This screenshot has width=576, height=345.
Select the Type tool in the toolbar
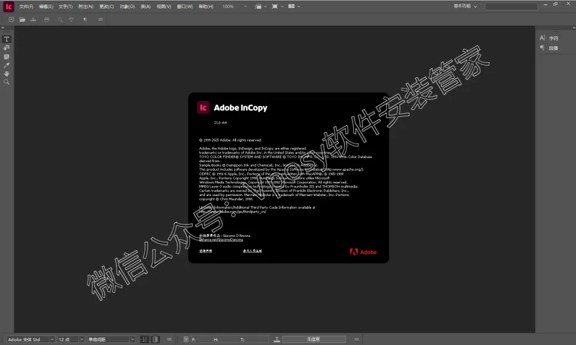[x=6, y=39]
